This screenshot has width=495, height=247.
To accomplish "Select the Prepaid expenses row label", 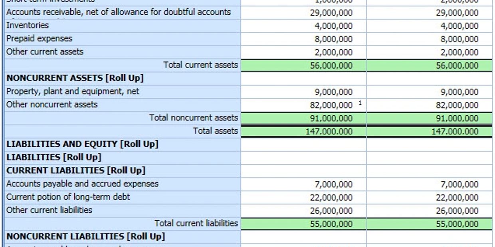I will [39, 39].
